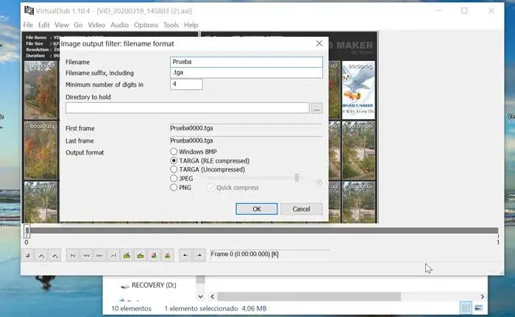This screenshot has height=317, width=515.
Task: Start input playback from the toolbar
Action: 41,255
